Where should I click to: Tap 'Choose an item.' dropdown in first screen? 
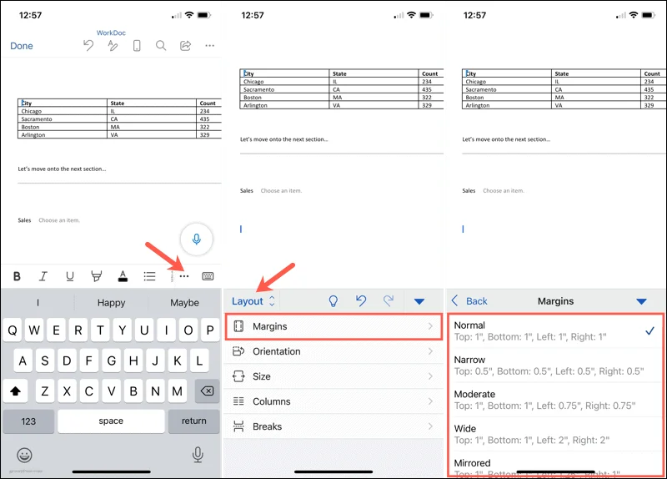[x=59, y=220]
